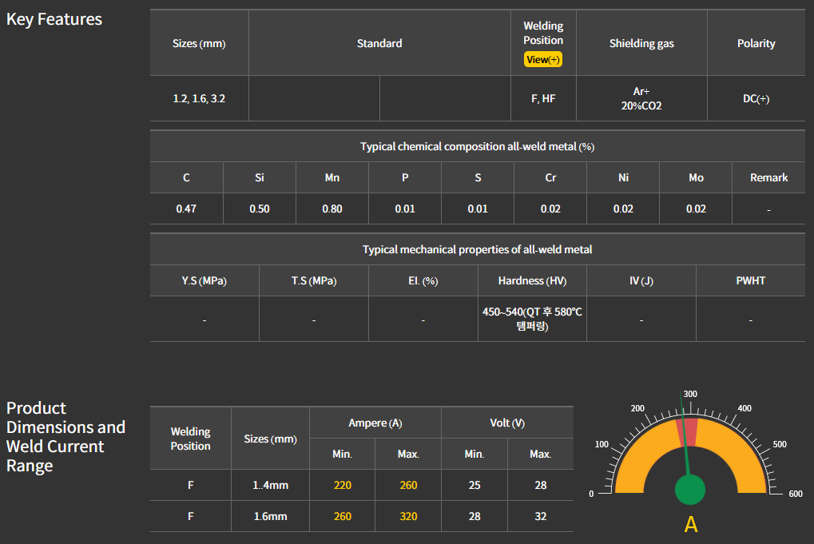Click the green ammeter needle hub
This screenshot has height=544, width=814.
click(690, 490)
